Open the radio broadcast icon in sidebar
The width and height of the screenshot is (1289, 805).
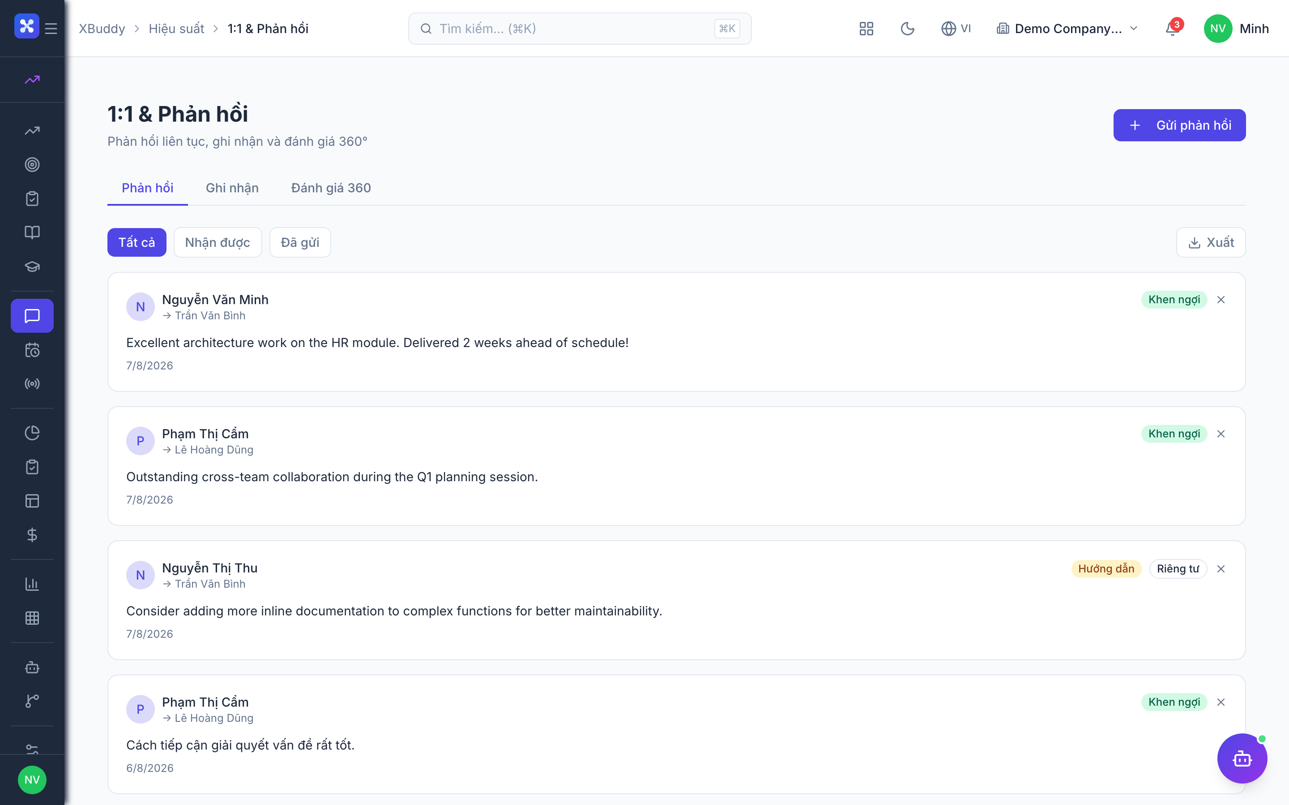[x=32, y=384]
